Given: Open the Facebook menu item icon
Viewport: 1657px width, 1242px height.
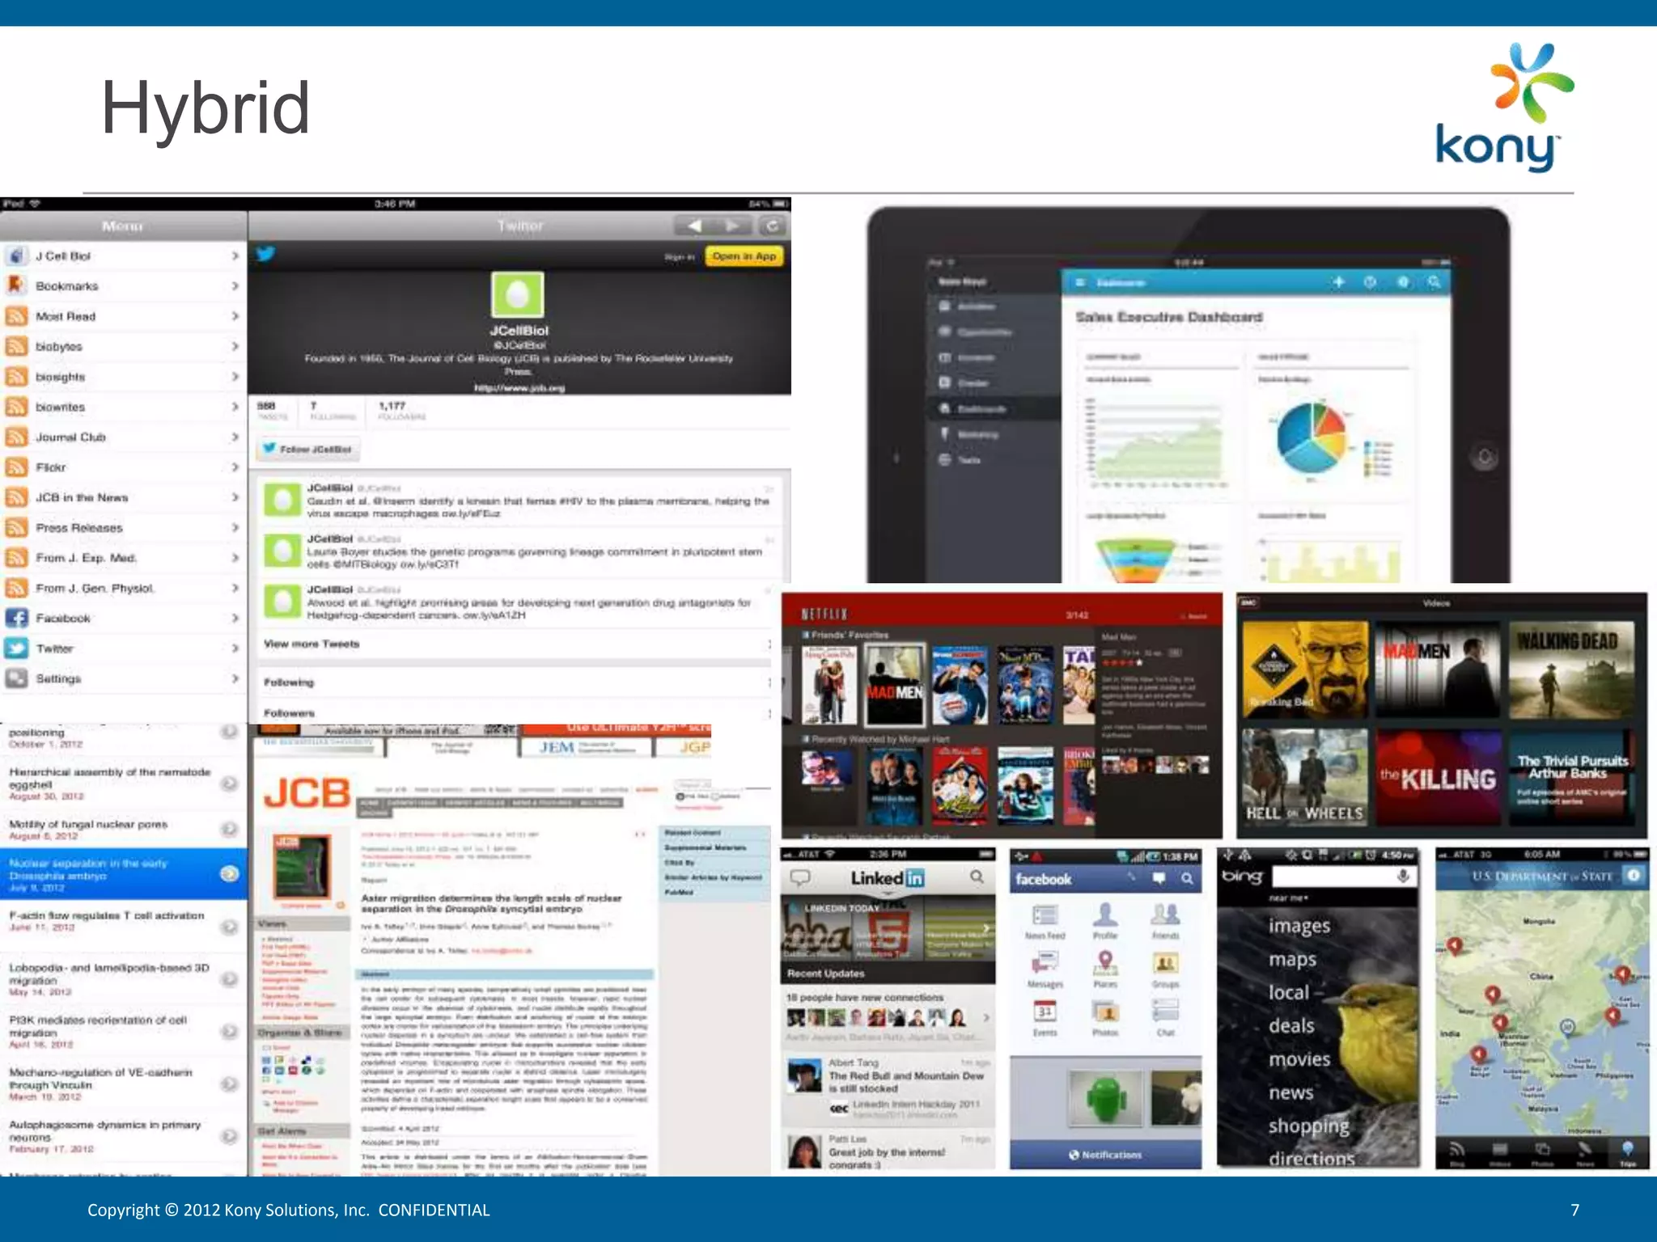Looking at the screenshot, I should pos(16,619).
